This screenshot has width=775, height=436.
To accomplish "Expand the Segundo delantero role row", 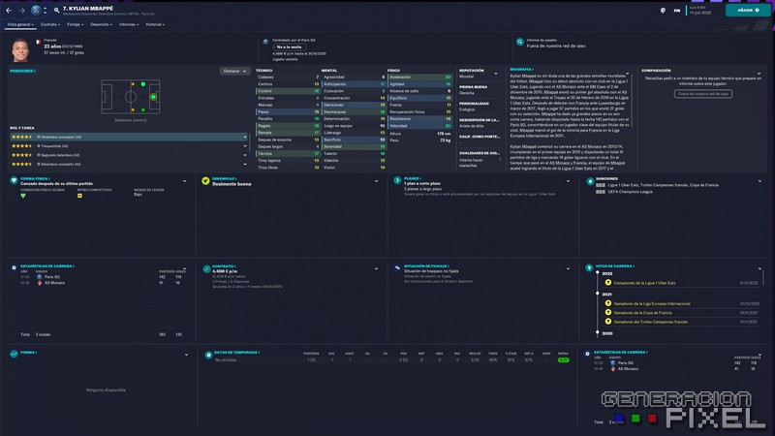I will (x=129, y=155).
